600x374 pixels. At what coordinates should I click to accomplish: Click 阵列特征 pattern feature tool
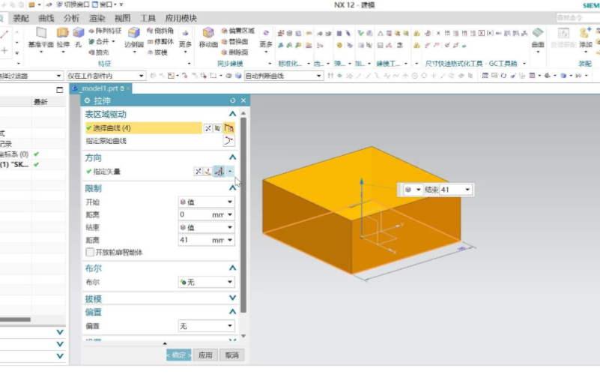105,31
